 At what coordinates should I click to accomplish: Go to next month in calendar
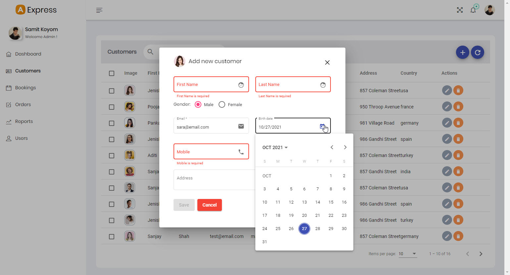[x=345, y=147]
